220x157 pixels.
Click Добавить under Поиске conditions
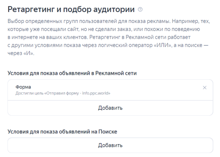pos(110,145)
